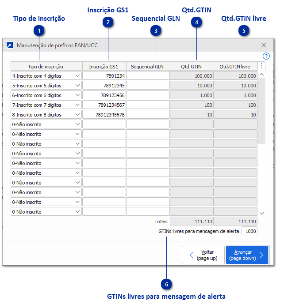Image resolution: width=284 pixels, height=308 pixels.
Task: Click the vertical scrollbar thumb of the table
Action: pyautogui.click(x=261, y=111)
